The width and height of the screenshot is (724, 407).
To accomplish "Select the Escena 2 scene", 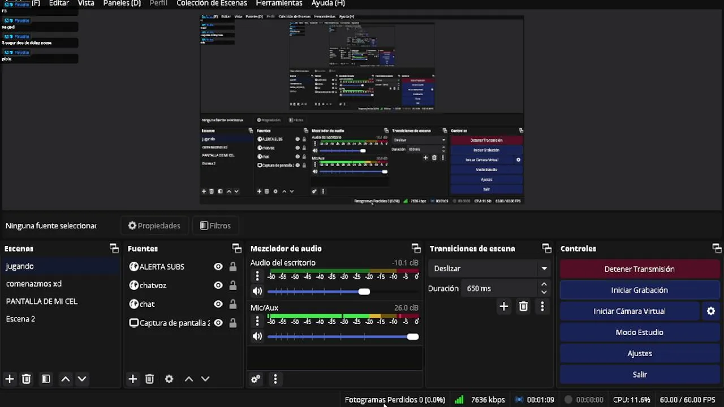I will click(60, 319).
